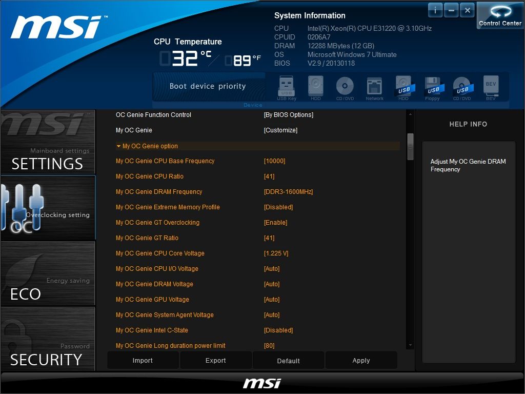Select the My OC Genie CPU Core Voltage label
This screenshot has width=525, height=394.
tap(160, 253)
